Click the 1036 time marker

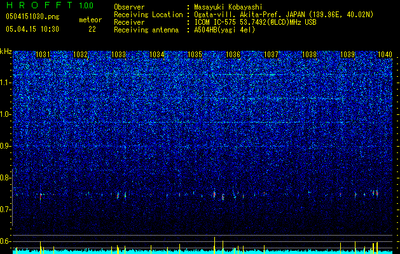point(233,55)
